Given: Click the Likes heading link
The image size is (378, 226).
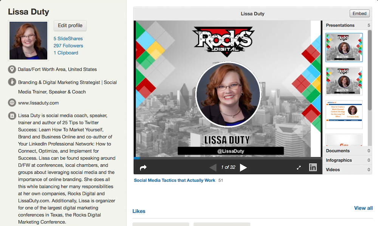Looking at the screenshot, I should click(139, 211).
